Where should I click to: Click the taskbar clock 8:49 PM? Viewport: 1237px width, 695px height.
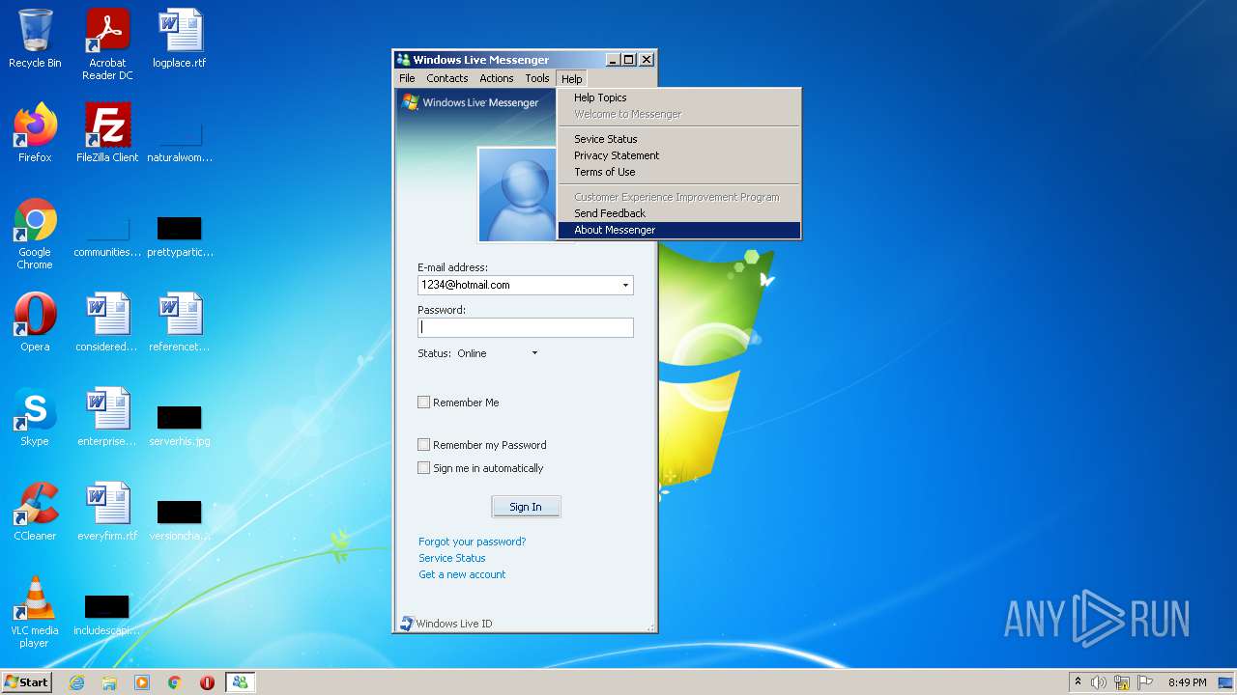click(x=1187, y=682)
